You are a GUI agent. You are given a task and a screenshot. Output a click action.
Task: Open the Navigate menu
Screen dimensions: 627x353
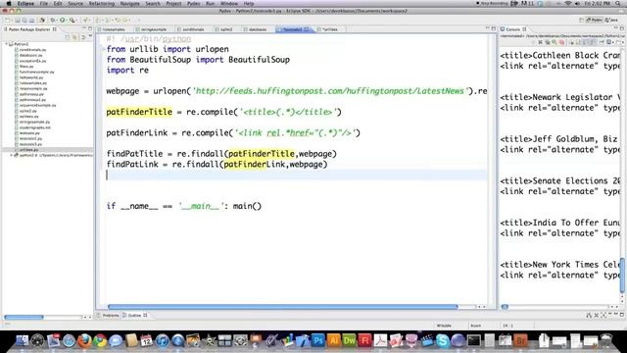pyautogui.click(x=130, y=3)
